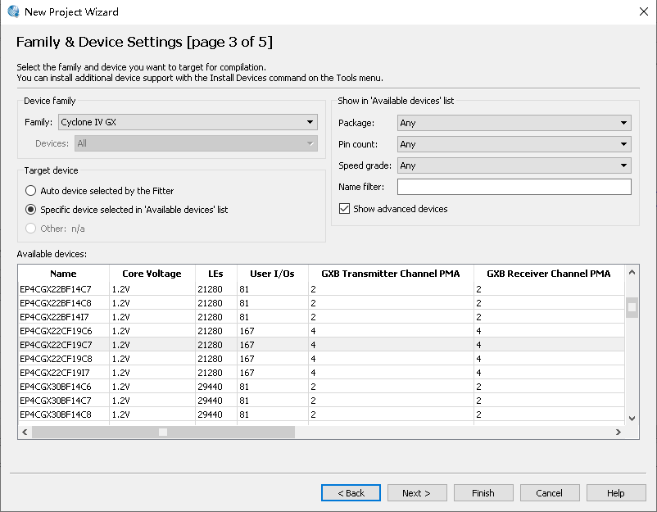Image resolution: width=657 pixels, height=512 pixels.
Task: Open Help for the wizard
Action: tap(616, 493)
